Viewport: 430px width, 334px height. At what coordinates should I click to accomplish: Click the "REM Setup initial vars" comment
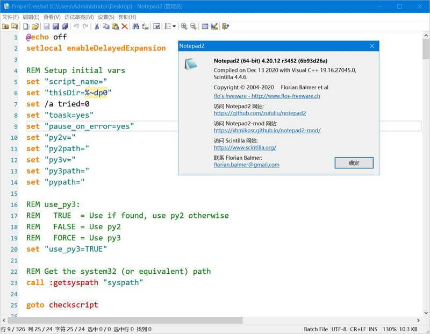(x=76, y=70)
